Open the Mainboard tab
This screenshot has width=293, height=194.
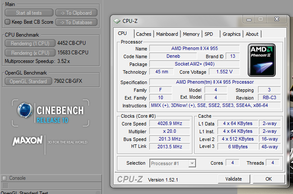click(x=167, y=34)
